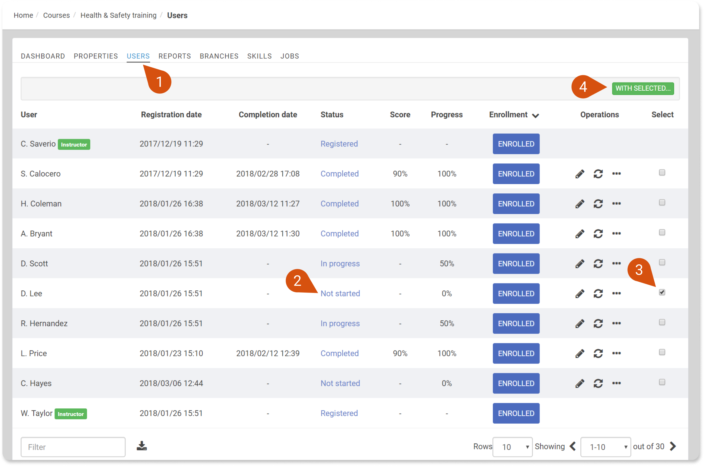Edit enrollment for D. Scott
Viewport: 704px width, 466px height.
pos(579,264)
